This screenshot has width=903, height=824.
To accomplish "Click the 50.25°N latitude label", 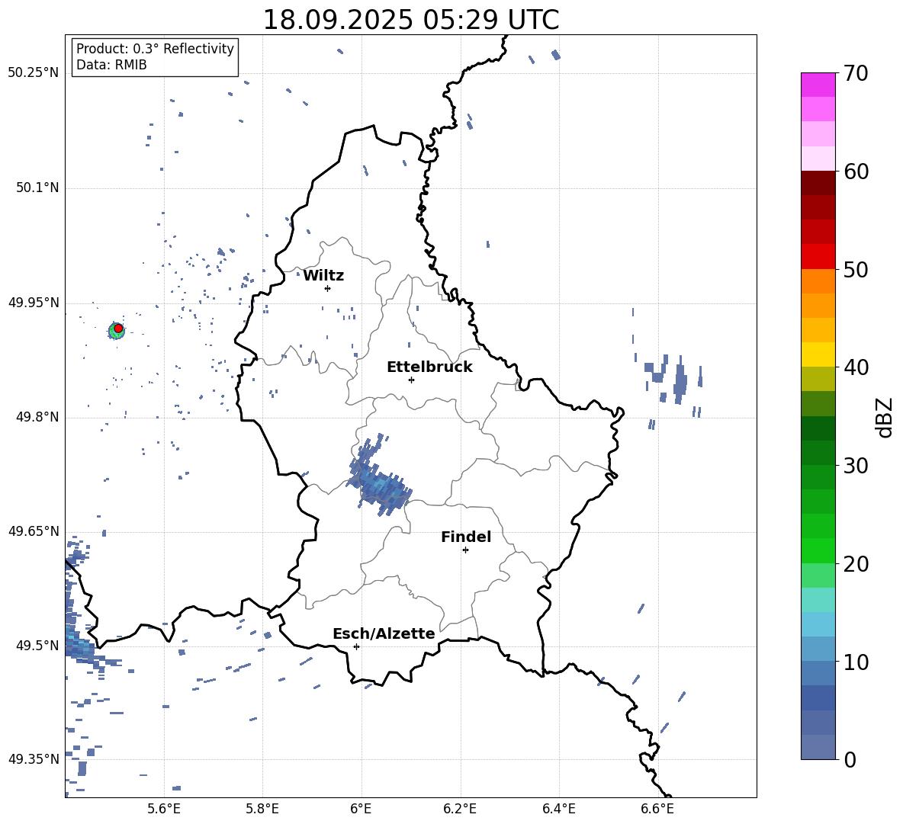I will click(34, 73).
